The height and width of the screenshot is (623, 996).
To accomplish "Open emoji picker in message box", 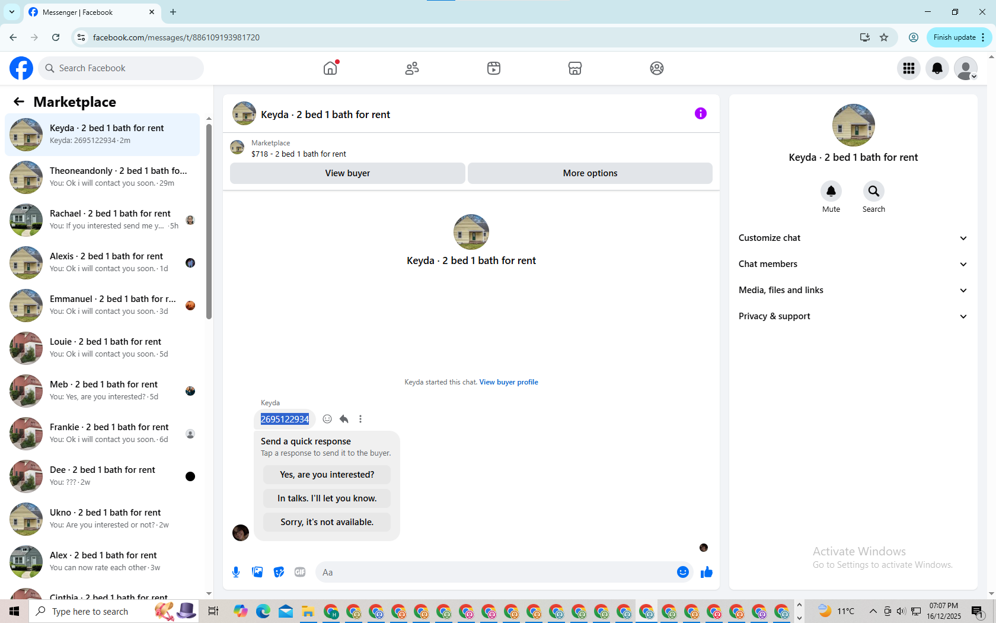I will click(683, 572).
